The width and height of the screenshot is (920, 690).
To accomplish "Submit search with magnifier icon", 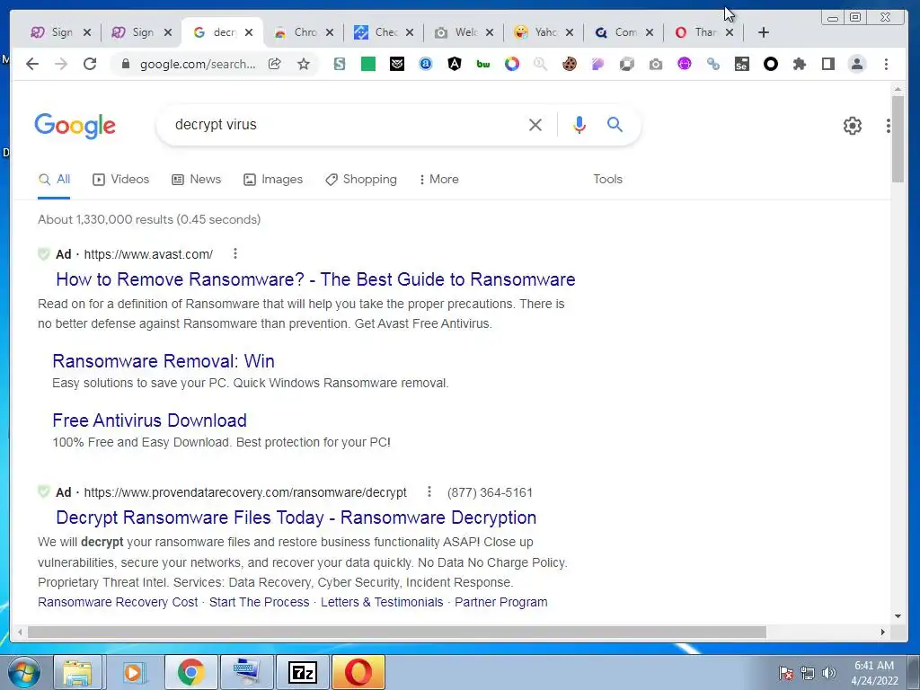I will [615, 124].
